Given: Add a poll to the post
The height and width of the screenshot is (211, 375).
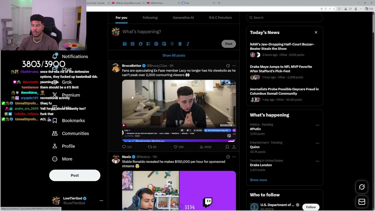Looking at the screenshot, I should pos(148,44).
